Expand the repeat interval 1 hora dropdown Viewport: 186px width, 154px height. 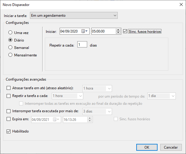[x=67, y=96]
